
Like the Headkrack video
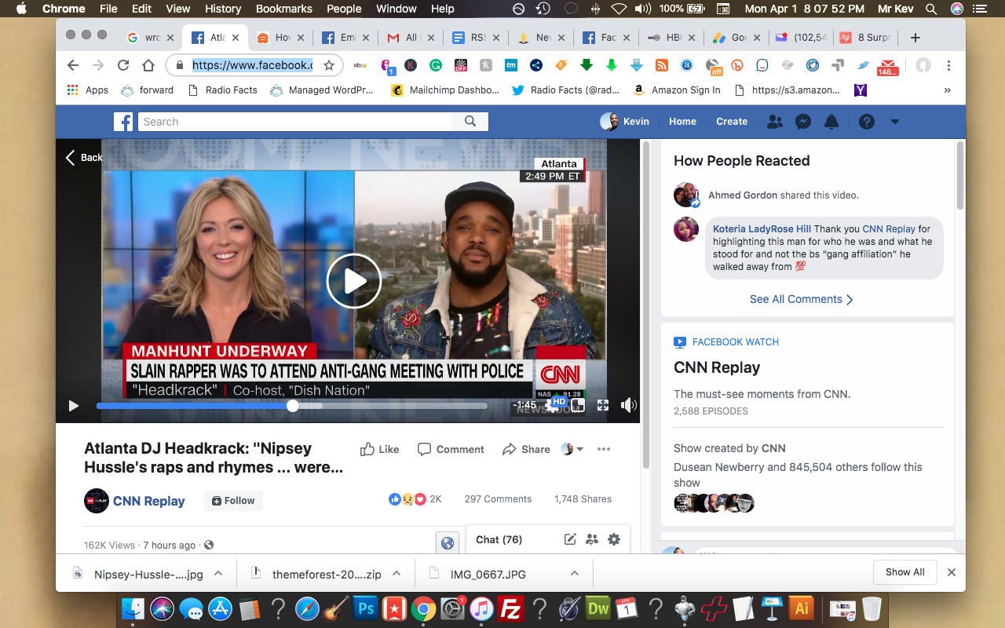[379, 449]
